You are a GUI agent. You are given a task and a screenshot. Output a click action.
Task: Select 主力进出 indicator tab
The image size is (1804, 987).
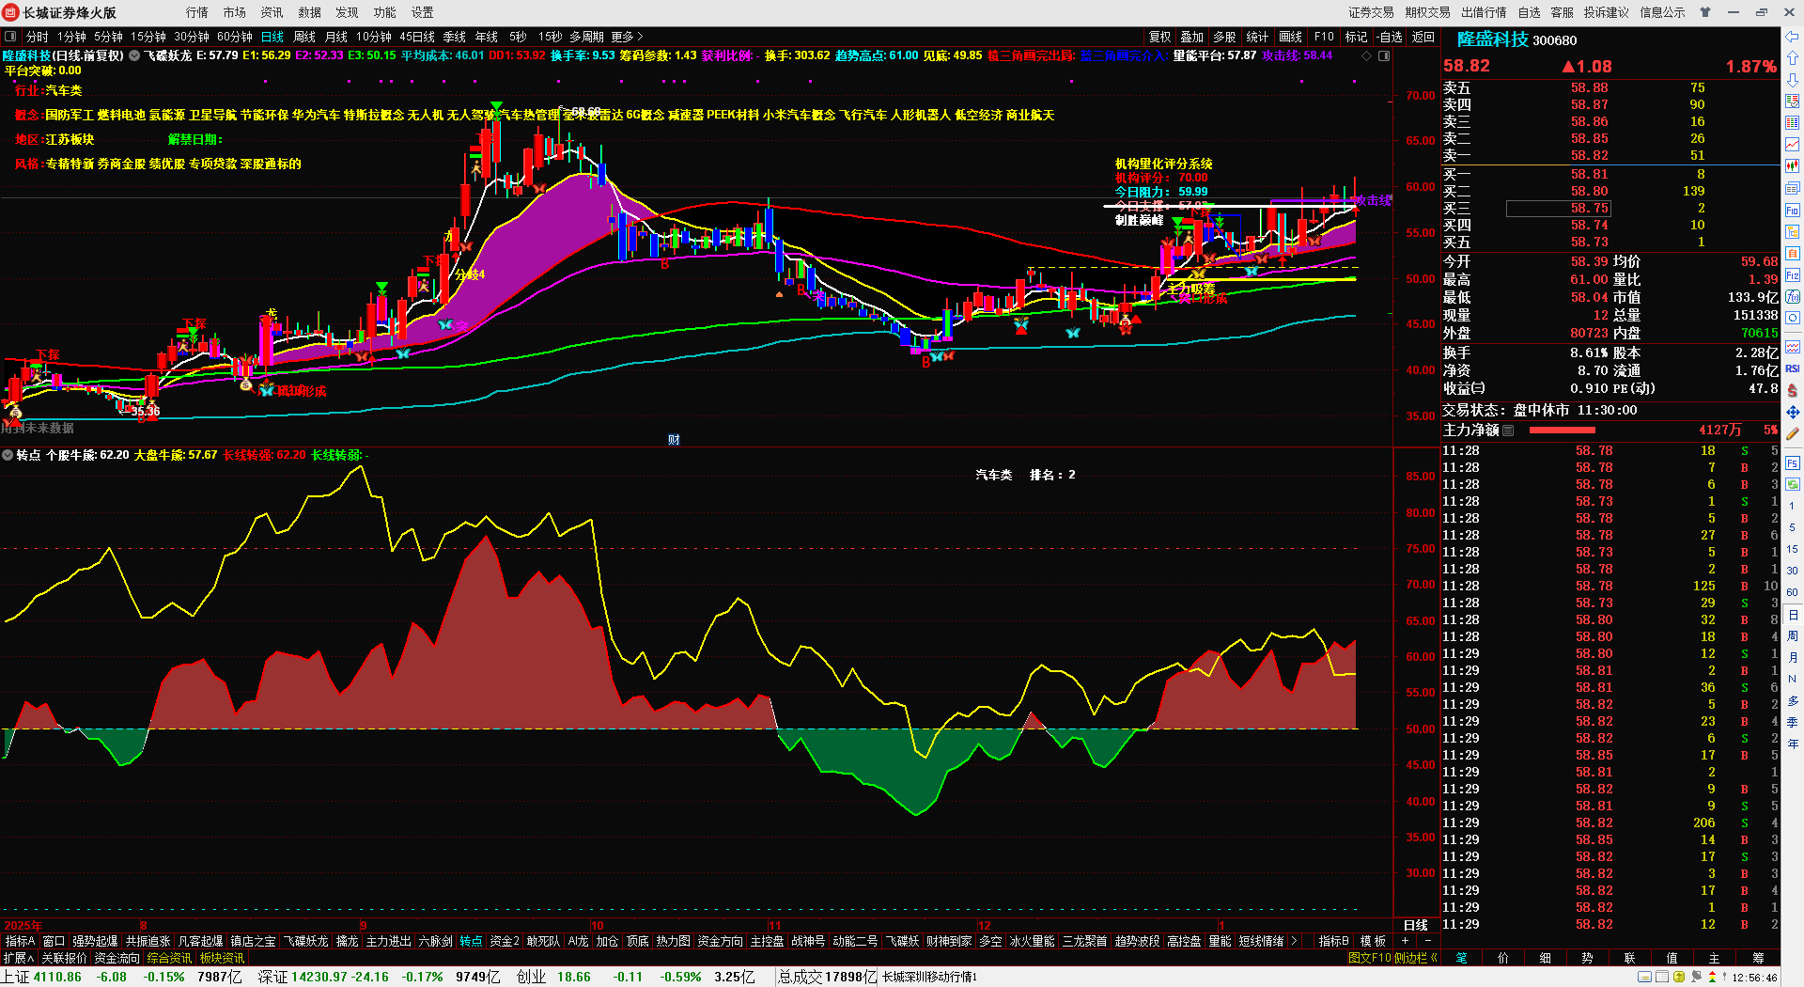coord(388,941)
